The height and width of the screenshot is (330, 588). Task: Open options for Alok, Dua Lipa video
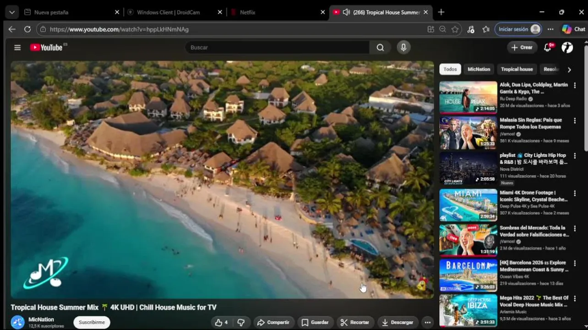pos(575,85)
